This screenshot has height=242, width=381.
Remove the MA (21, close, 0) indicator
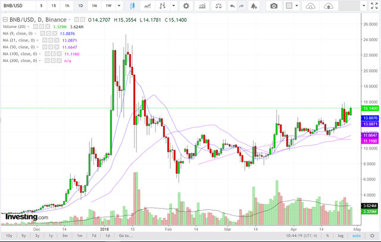coord(57,40)
